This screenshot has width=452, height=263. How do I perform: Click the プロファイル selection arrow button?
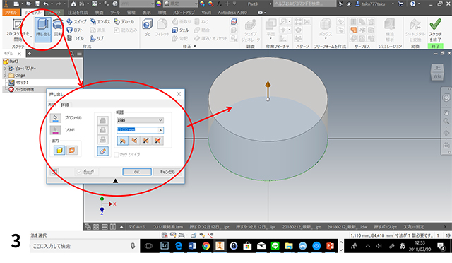(x=55, y=118)
